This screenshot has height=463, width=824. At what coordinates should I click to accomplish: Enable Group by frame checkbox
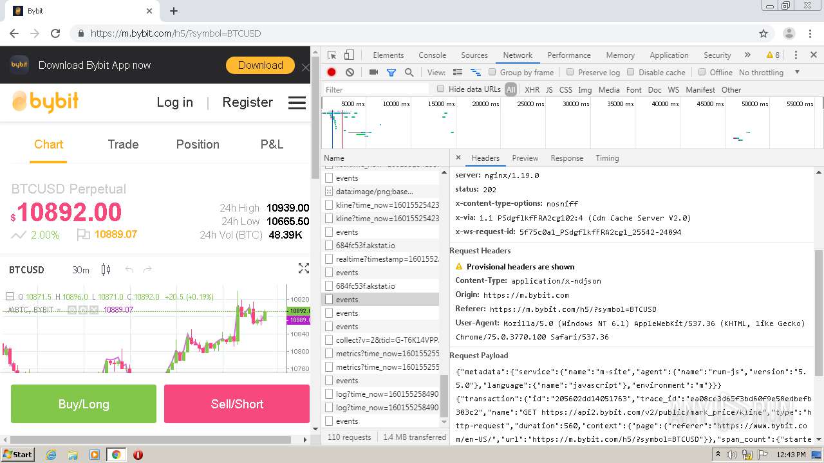[492, 73]
